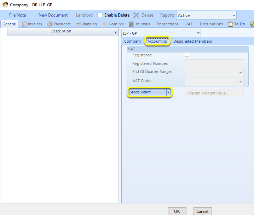Click the To Do clipboard icon
254x215 pixels.
[230, 24]
